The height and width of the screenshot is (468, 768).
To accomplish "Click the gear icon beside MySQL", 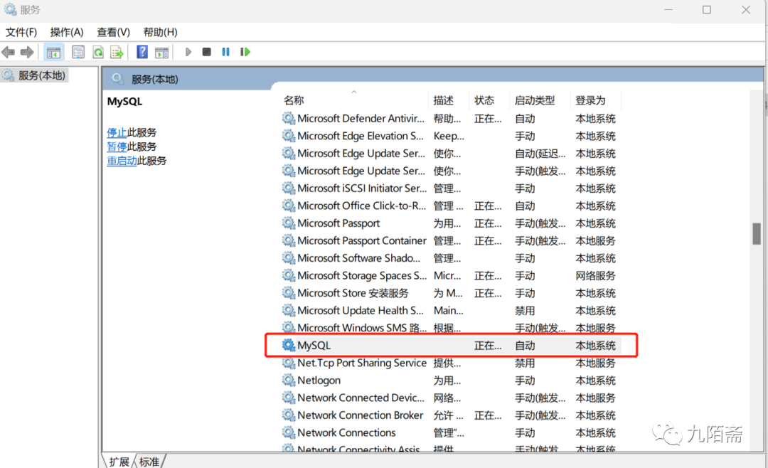I will [289, 345].
